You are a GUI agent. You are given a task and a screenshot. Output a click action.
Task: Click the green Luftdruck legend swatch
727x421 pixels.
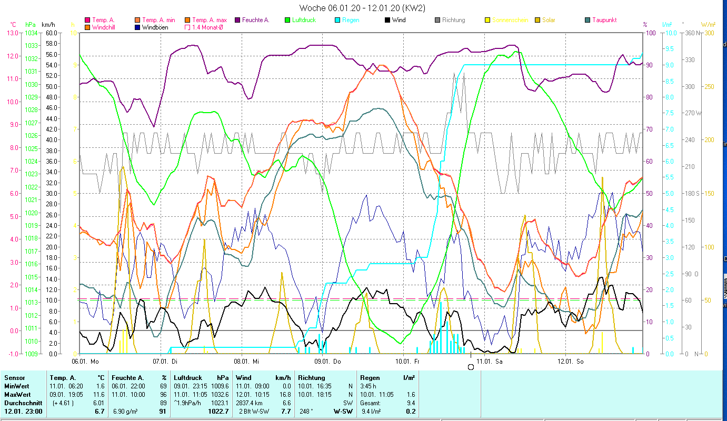287,20
